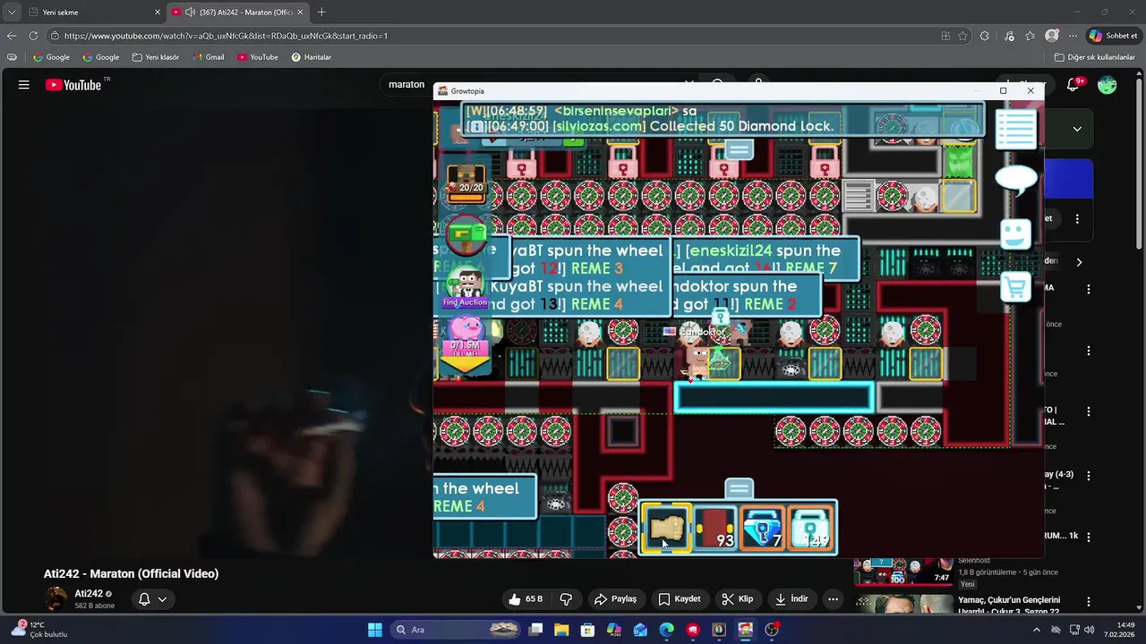Like the video with 65 B likes

pyautogui.click(x=525, y=599)
